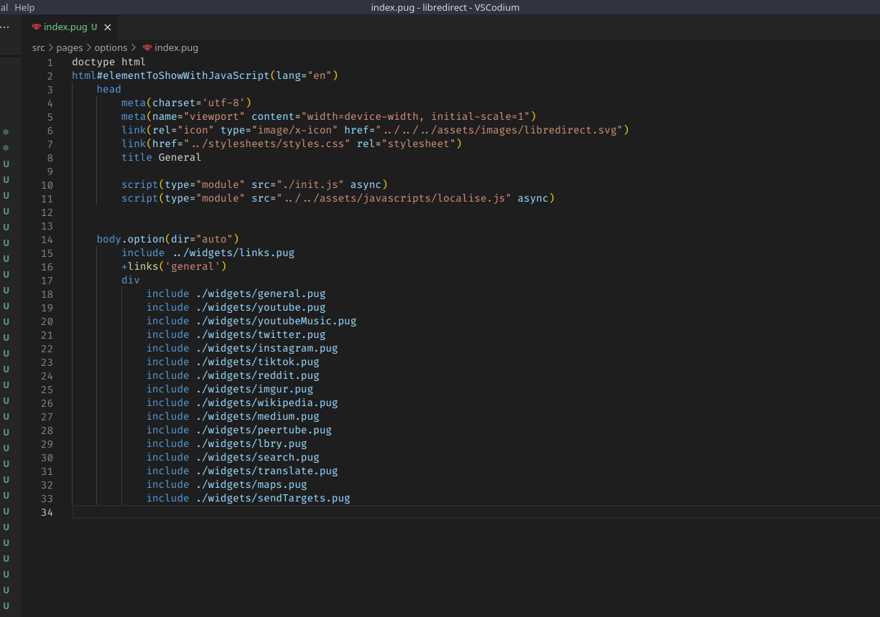This screenshot has height=617, width=880.
Task: Click "./widgets/maps.pug" include
Action: (x=251, y=485)
